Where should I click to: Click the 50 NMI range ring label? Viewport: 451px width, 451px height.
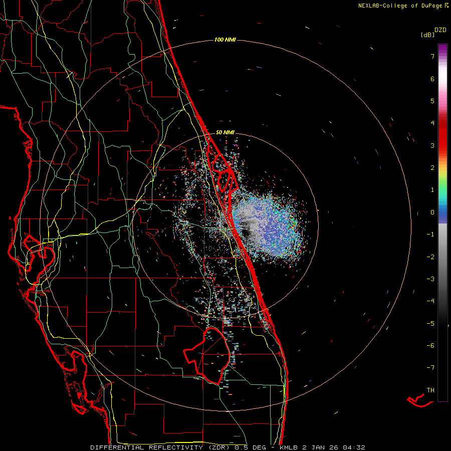pos(225,132)
